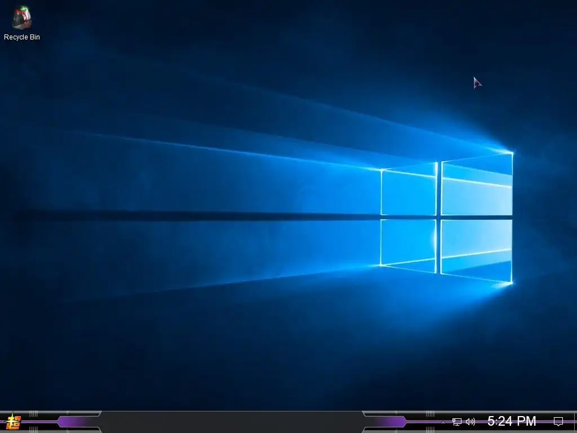Expand hidden system tray icons arrow
This screenshot has width=577, height=433.
(x=443, y=422)
